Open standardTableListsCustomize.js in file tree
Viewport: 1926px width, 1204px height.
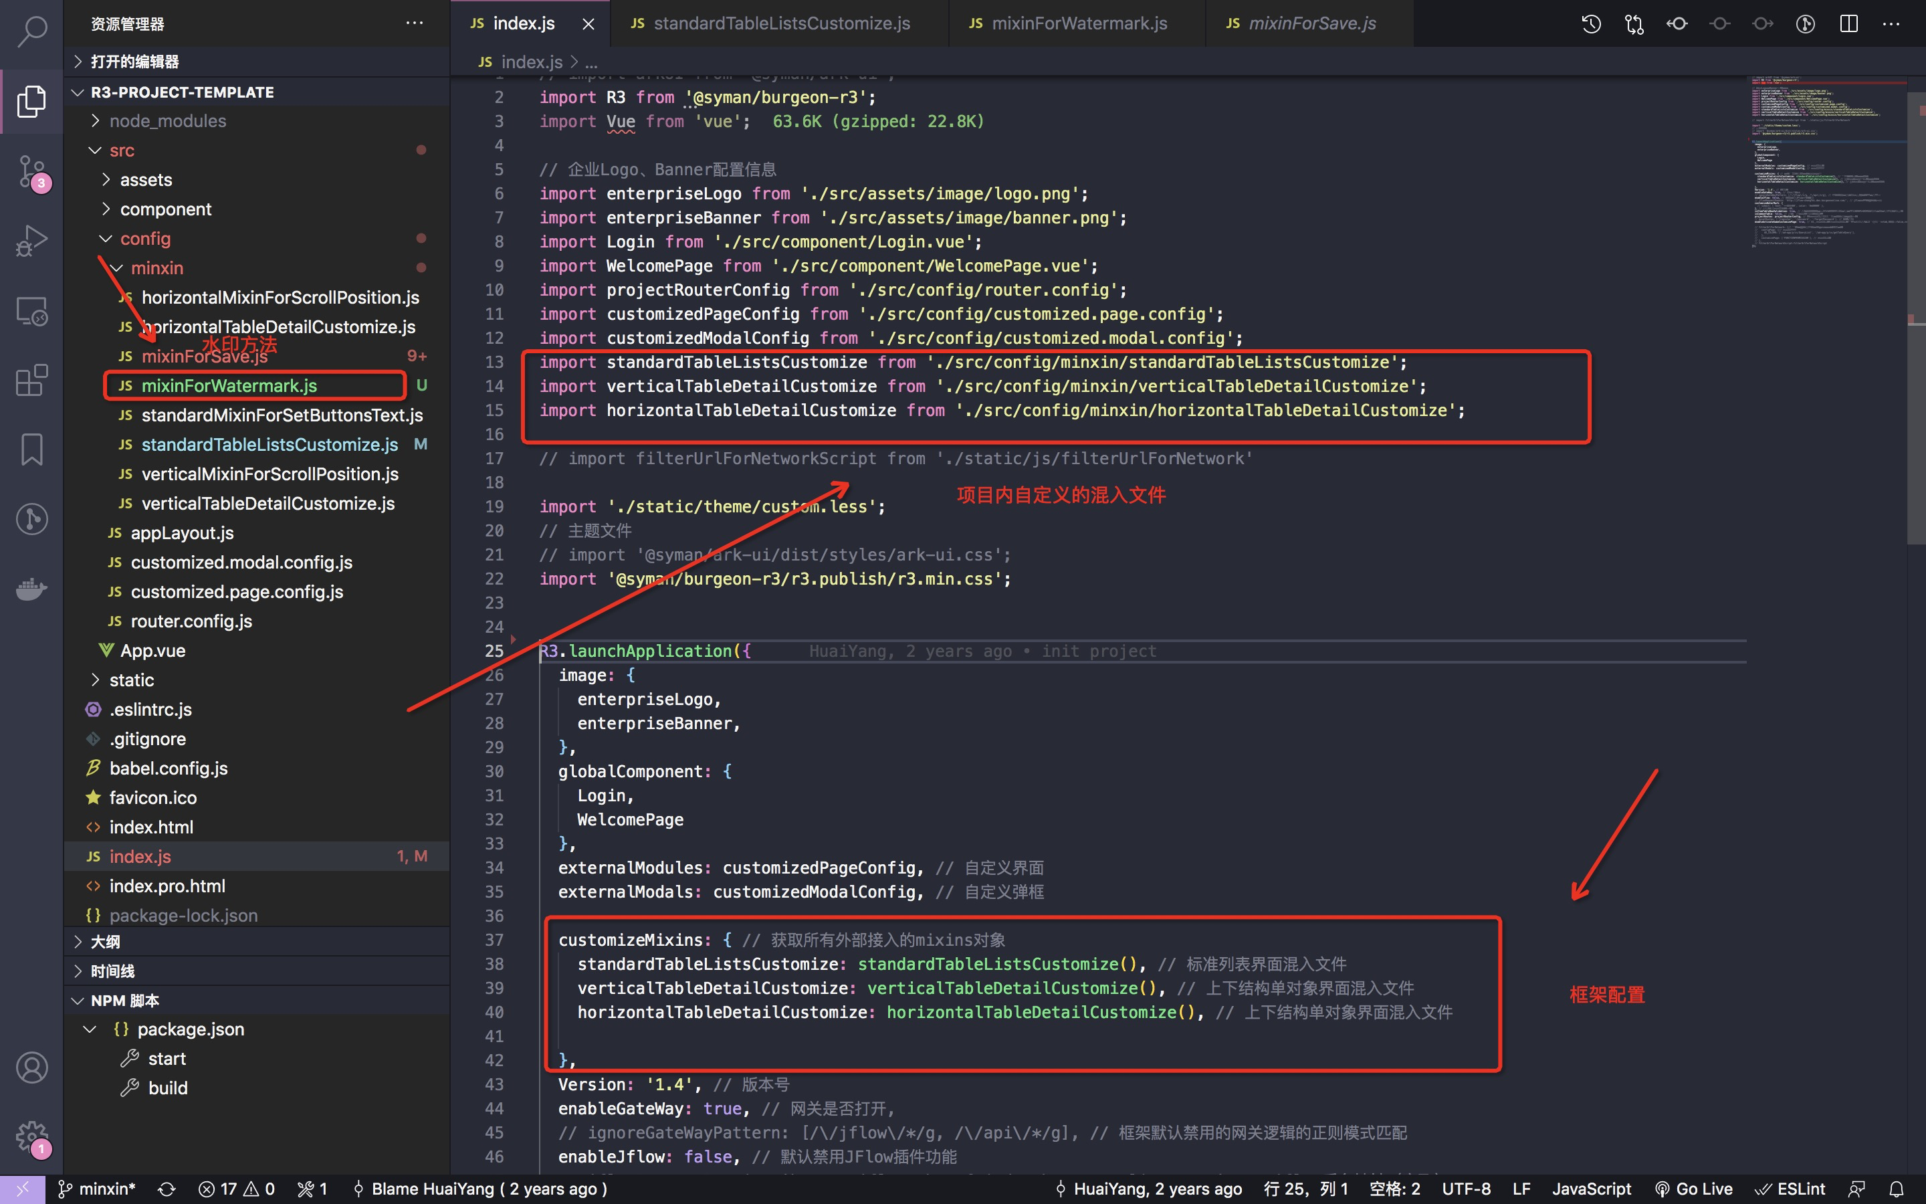coord(256,444)
